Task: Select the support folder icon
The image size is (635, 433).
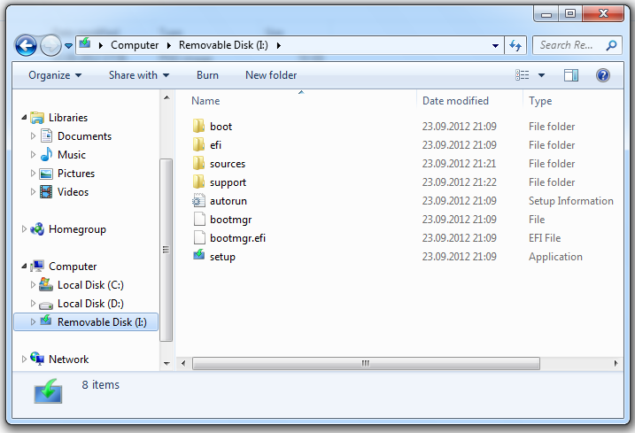Action: click(199, 182)
